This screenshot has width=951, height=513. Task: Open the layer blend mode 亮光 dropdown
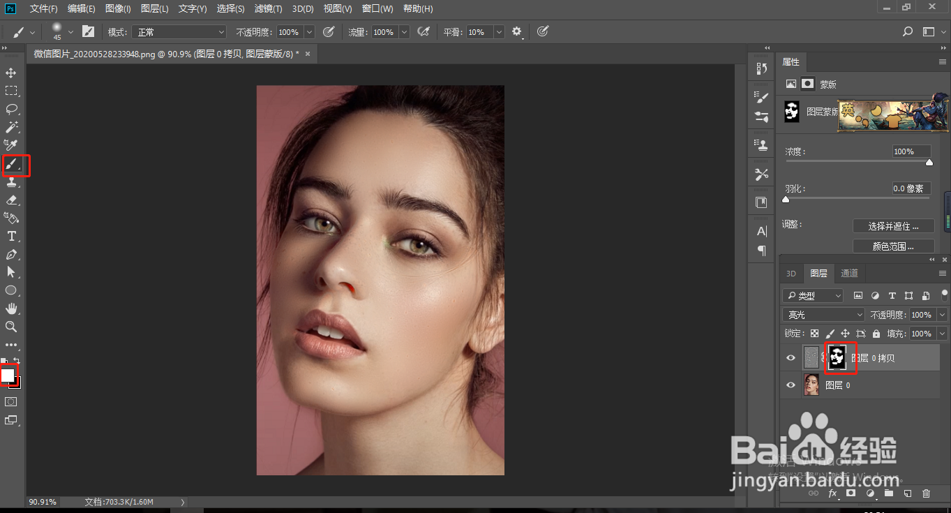(x=823, y=315)
